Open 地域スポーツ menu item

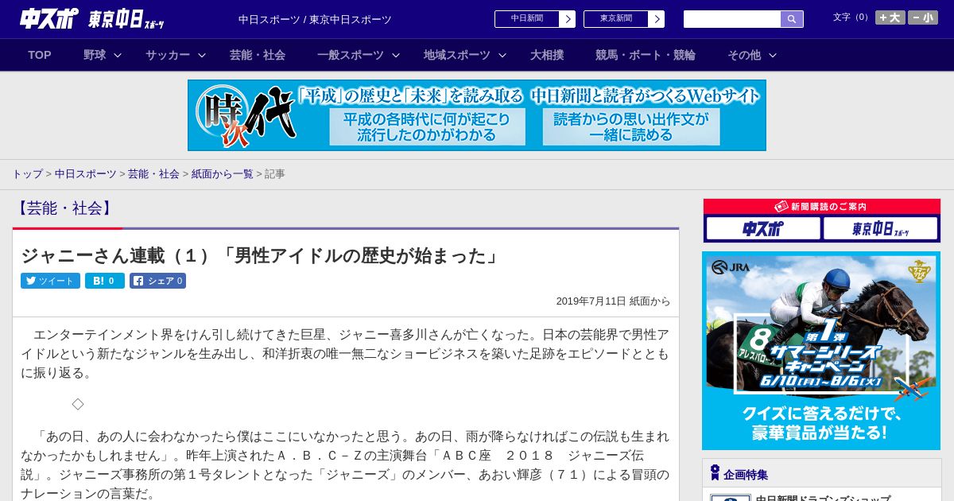tap(456, 55)
